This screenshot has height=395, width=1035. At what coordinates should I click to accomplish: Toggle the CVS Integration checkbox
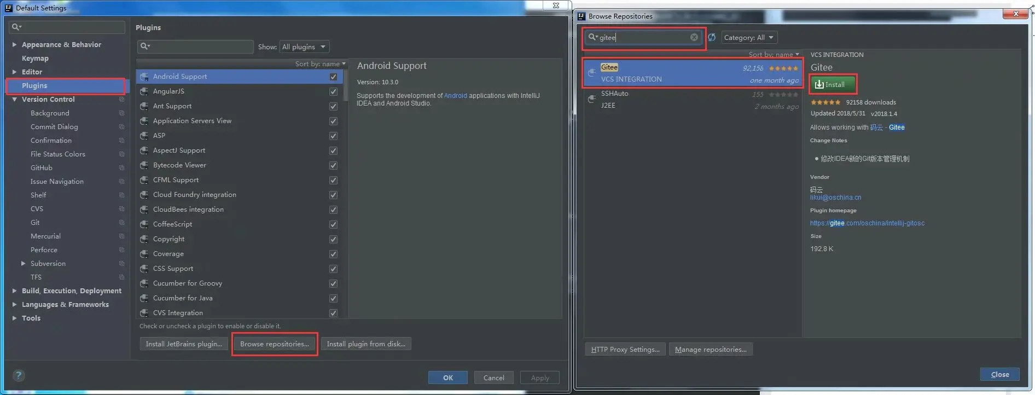point(333,313)
